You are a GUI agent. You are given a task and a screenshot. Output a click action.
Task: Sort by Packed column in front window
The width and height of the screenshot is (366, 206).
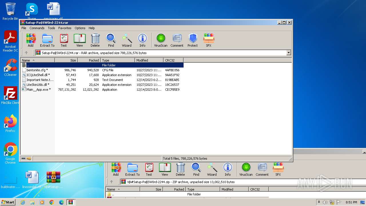pyautogui.click(x=89, y=60)
